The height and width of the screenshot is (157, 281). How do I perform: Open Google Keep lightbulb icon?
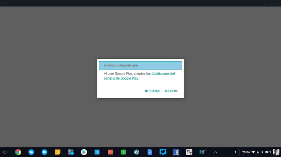coord(58,152)
